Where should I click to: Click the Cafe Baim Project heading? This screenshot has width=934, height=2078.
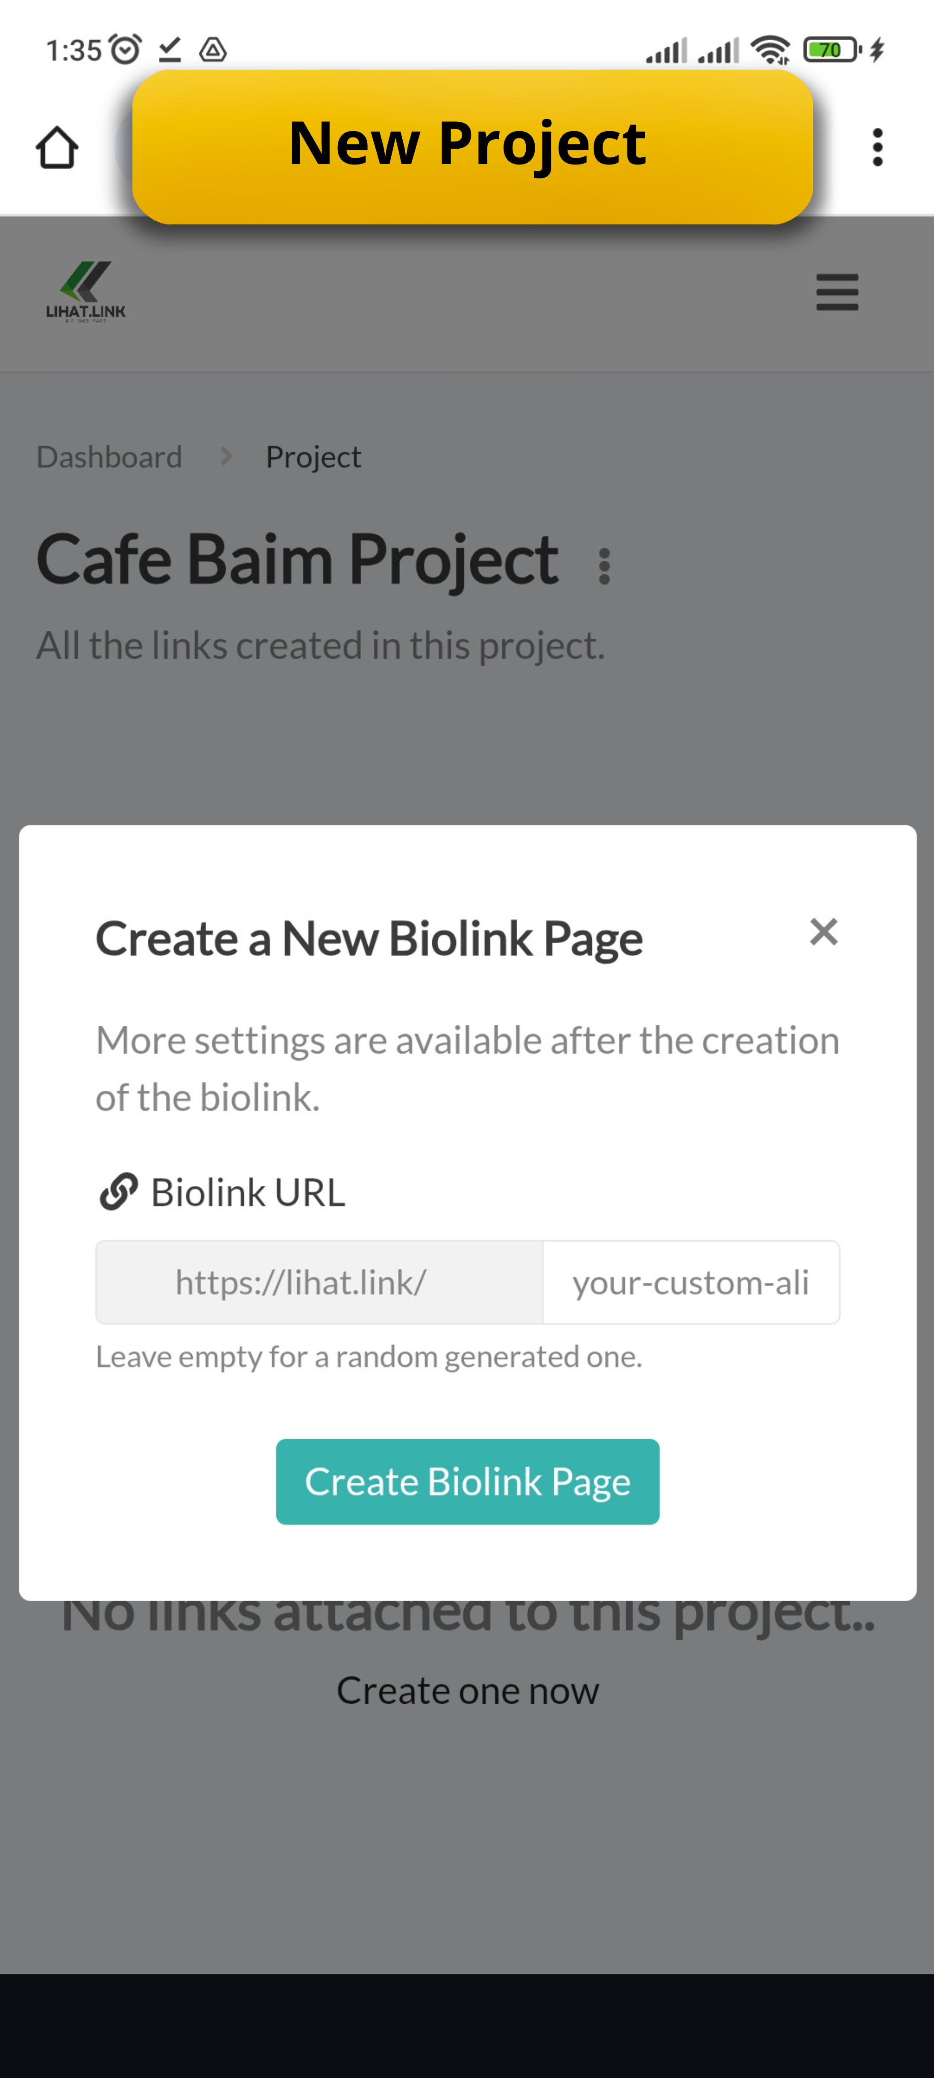[x=297, y=560]
